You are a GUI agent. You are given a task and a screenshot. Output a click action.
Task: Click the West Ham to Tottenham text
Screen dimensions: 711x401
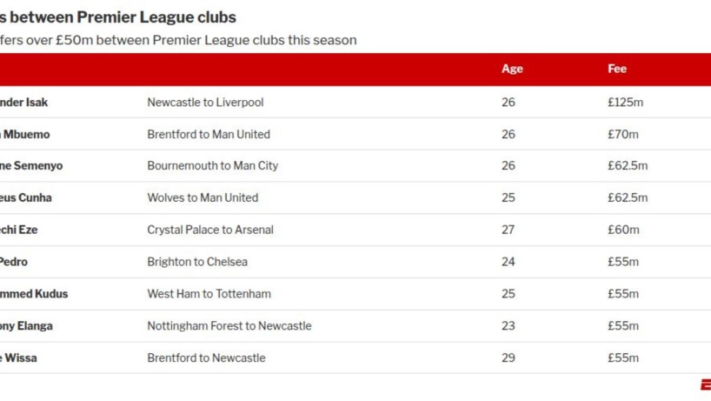[209, 294]
